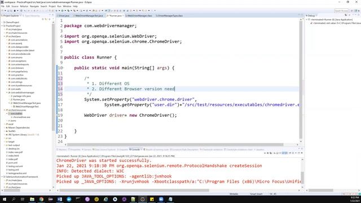The width and height of the screenshot is (361, 203).
Task: Click 'ChromeDriver was started successfully.' console text
Action: [104, 160]
